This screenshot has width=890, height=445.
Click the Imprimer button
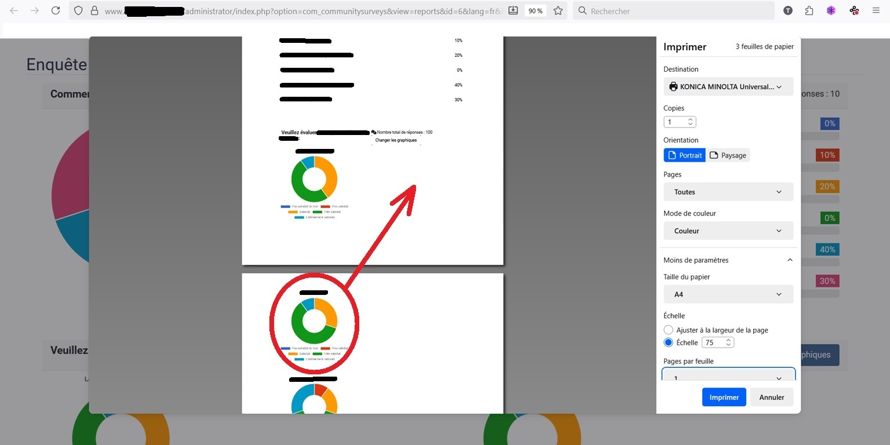click(x=724, y=397)
